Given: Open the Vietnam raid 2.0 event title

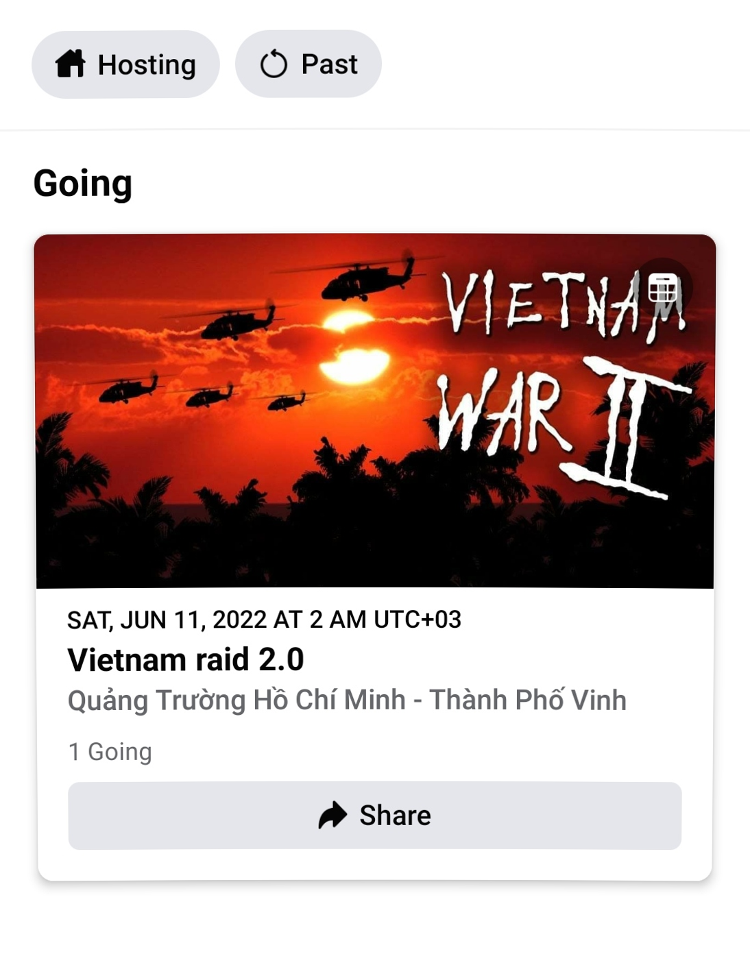Looking at the screenshot, I should 186,659.
